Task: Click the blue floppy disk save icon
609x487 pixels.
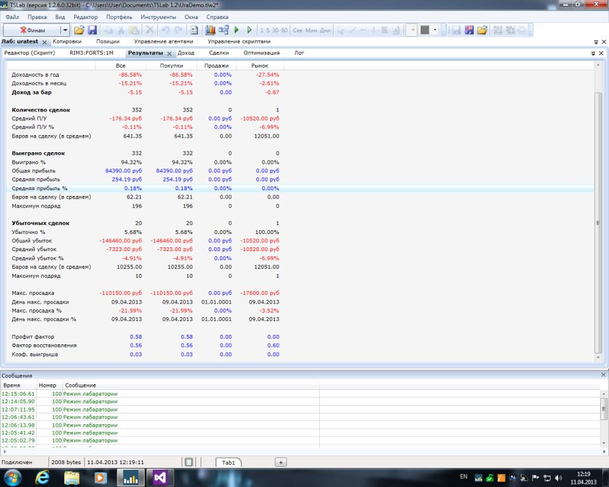Action: (x=92, y=30)
